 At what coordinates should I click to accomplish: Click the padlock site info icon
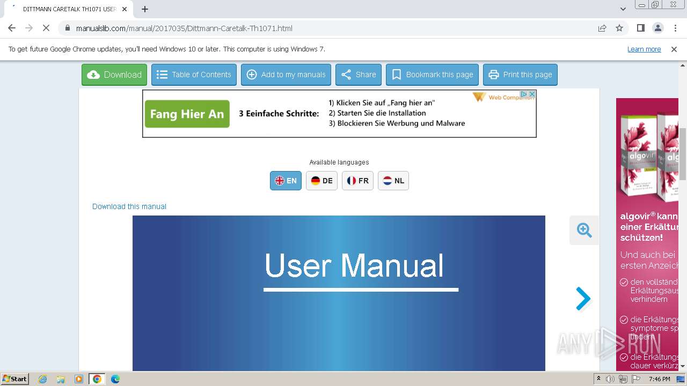click(67, 28)
